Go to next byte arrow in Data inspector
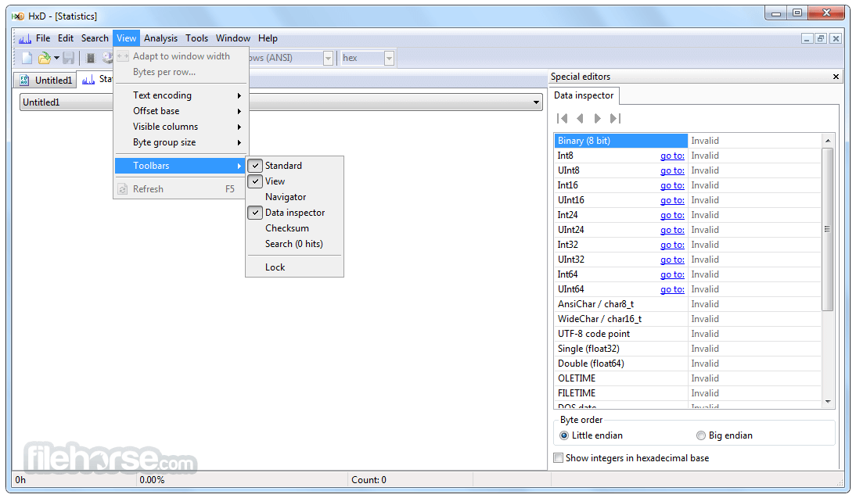The width and height of the screenshot is (856, 498). click(x=597, y=118)
